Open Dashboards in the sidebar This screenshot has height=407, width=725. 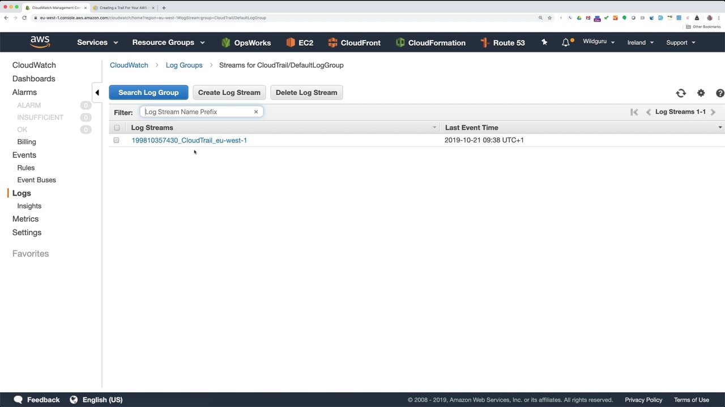pos(34,79)
